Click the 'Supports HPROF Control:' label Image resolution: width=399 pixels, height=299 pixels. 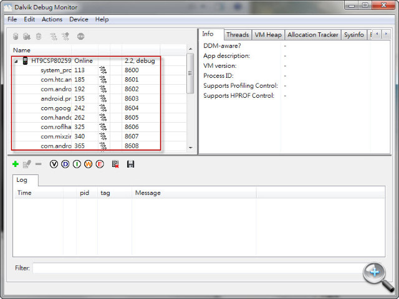coord(239,95)
